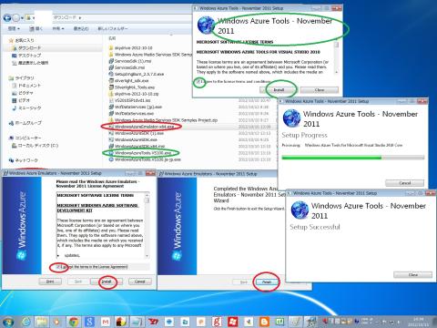
Task: Click Close in the Setup Successful dialog
Action: (412, 275)
